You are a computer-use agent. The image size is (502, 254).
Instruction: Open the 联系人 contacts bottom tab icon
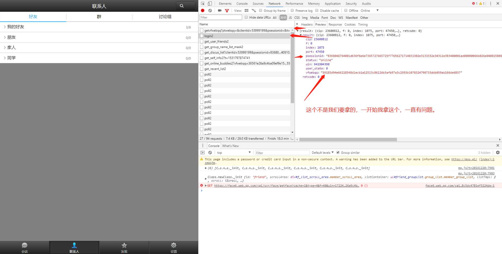[74, 245]
